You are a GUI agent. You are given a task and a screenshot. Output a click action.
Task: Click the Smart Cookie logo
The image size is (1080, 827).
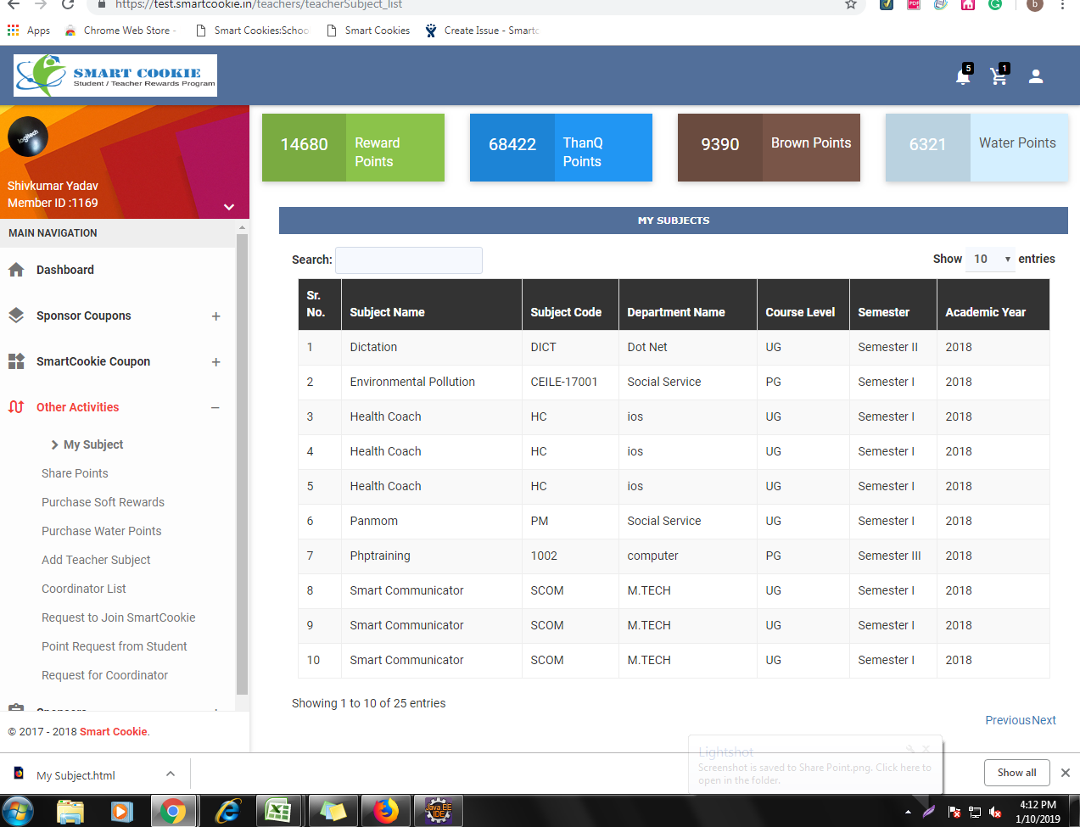click(x=115, y=75)
